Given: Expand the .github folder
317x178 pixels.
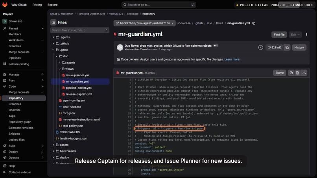Looking at the screenshot, I should click(x=53, y=44).
